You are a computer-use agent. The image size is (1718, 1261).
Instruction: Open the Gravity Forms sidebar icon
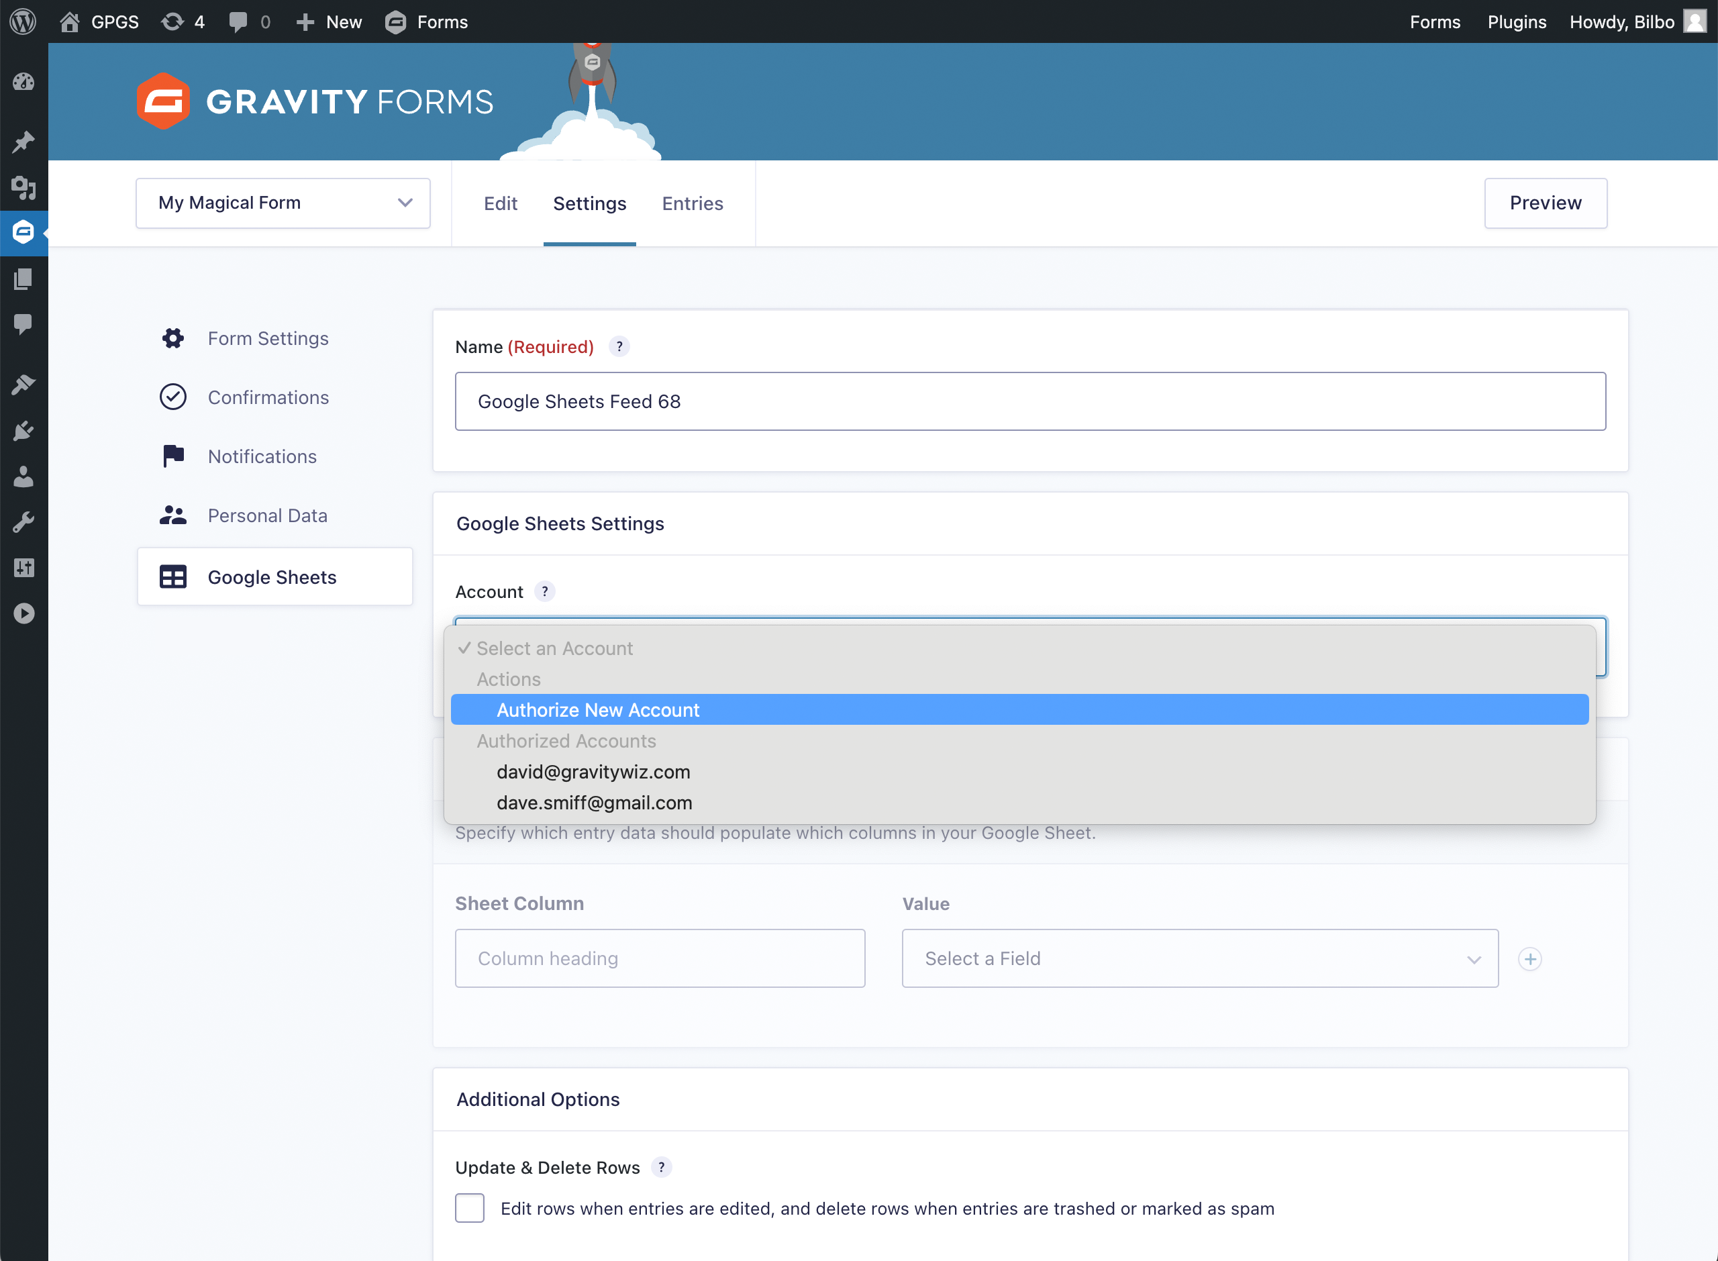coord(23,232)
